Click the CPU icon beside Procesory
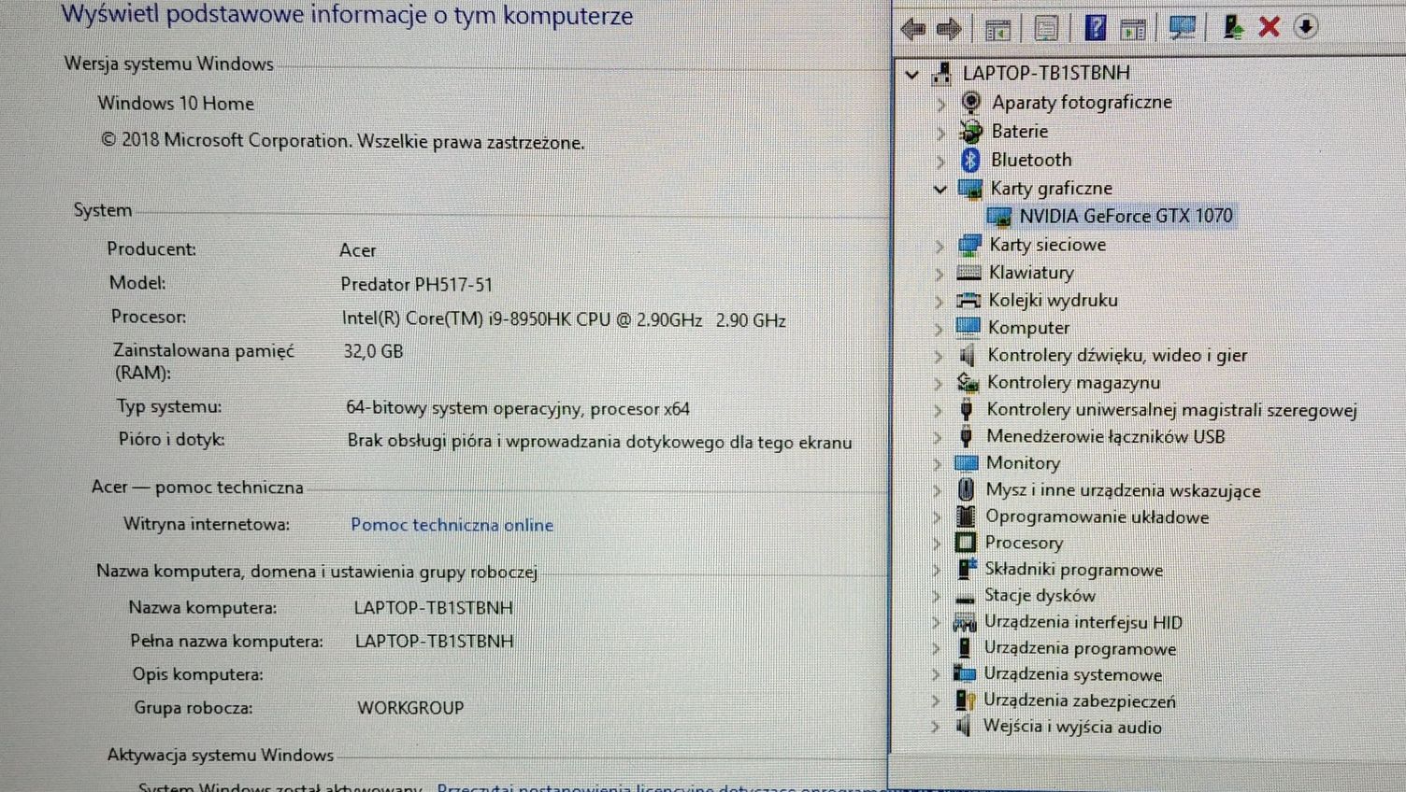Screen dimensions: 1406x792 click(x=966, y=543)
